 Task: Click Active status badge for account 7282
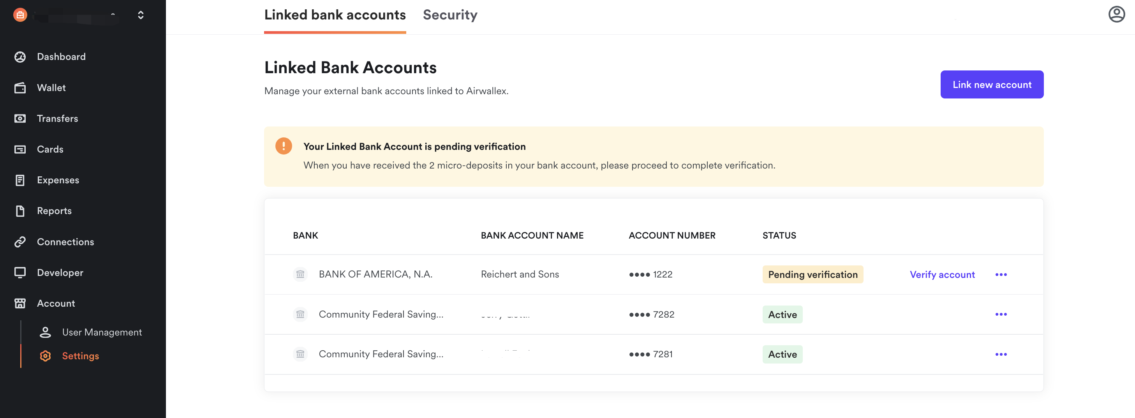(782, 314)
